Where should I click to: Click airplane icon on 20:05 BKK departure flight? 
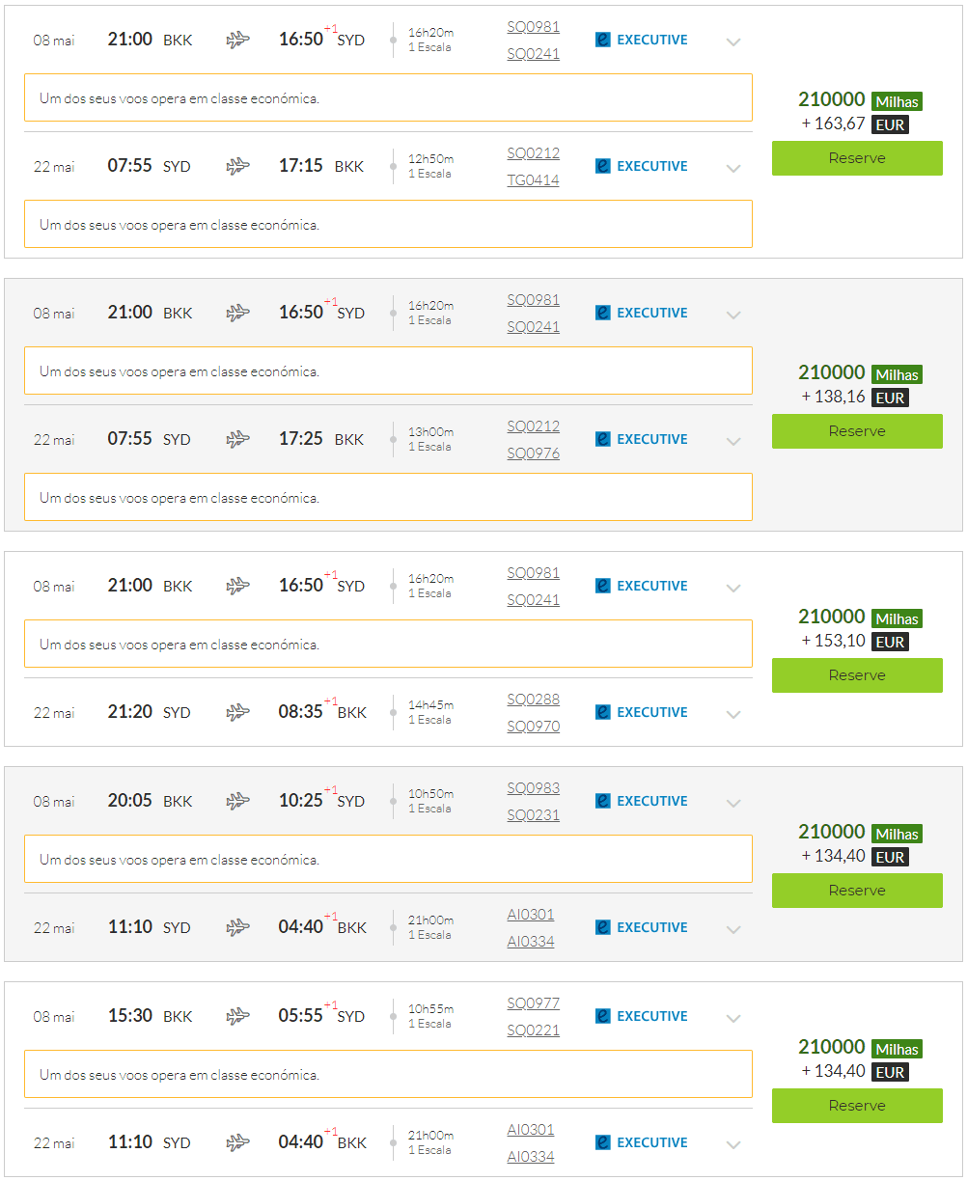click(x=237, y=801)
